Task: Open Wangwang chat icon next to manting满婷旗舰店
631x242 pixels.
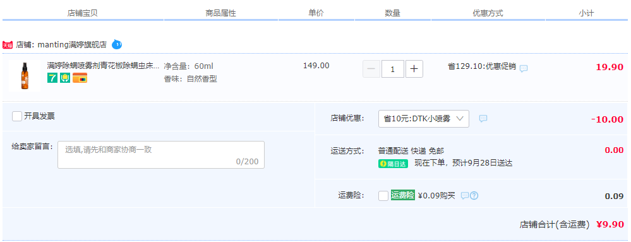Action: 117,45
